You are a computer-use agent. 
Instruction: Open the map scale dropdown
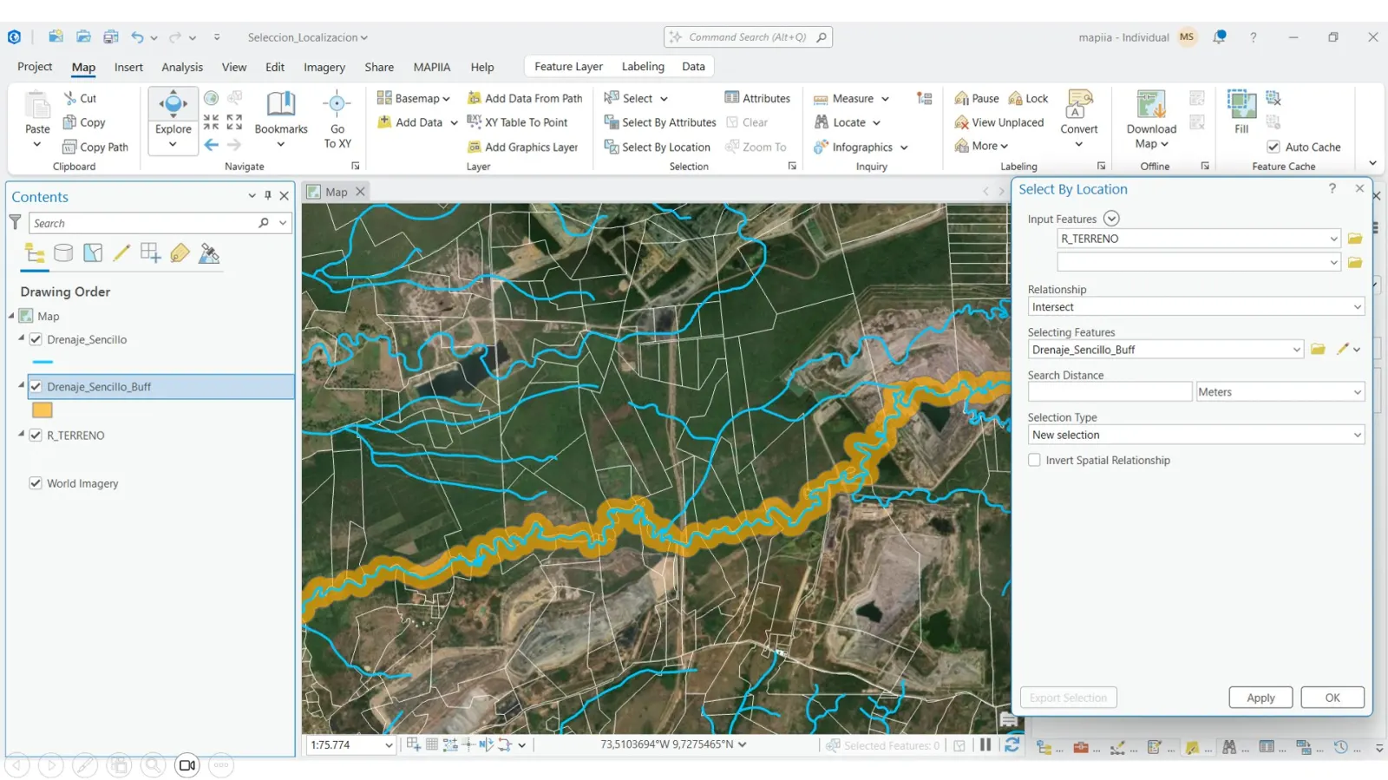pyautogui.click(x=388, y=744)
